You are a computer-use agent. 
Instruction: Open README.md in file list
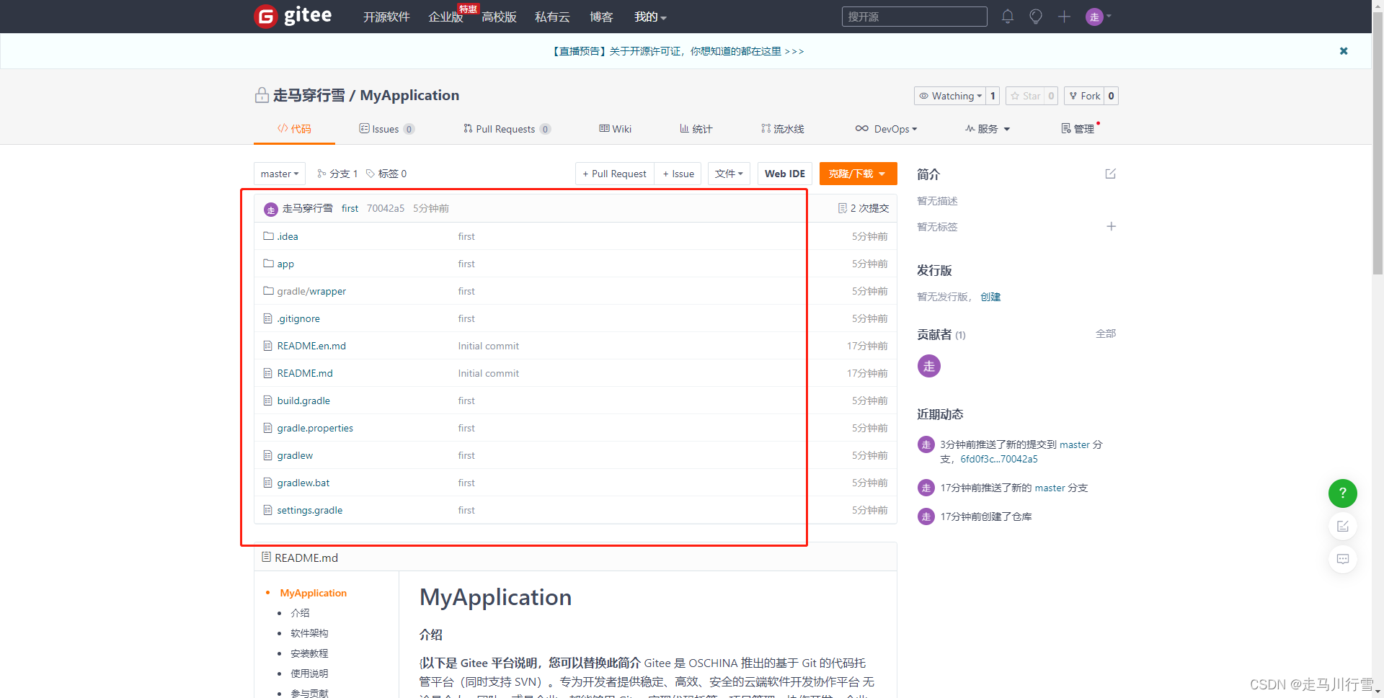point(305,373)
